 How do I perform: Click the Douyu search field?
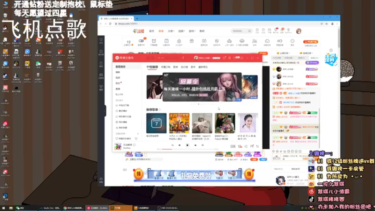(241, 31)
